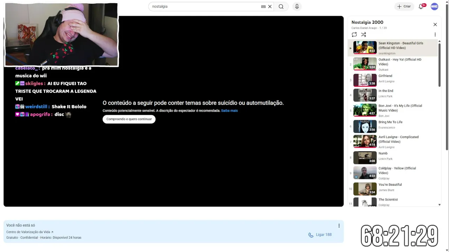Click chat username 'apogrifa'
Viewport: 449px width, 252px height.
pyautogui.click(x=40, y=114)
